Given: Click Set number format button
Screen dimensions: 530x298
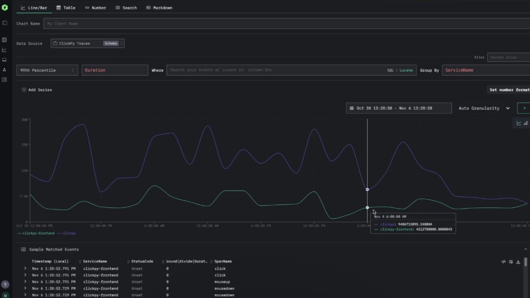Looking at the screenshot, I should [x=508, y=90].
